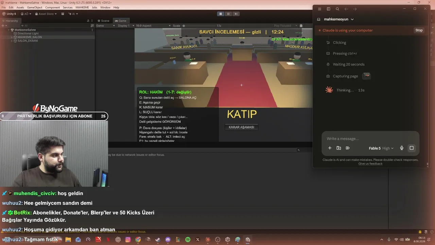Select SALON_EKRANI in the Hierarchy
This screenshot has width=435, height=245.
28,41
